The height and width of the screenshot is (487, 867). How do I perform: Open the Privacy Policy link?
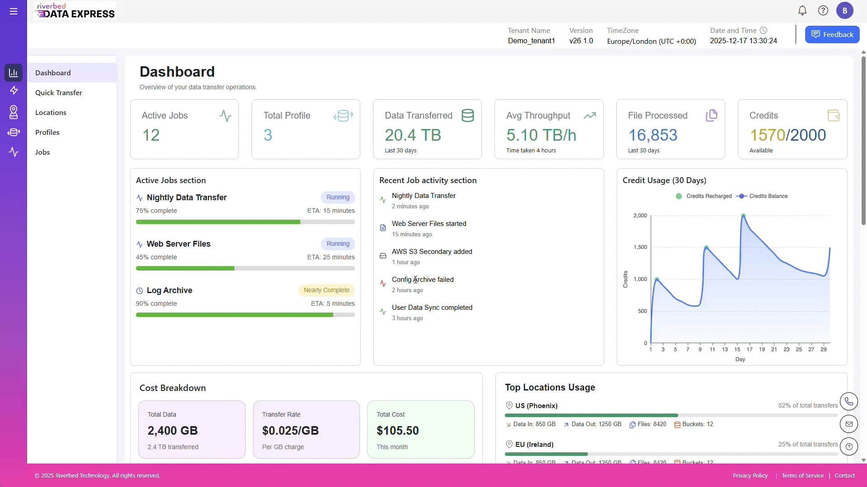click(750, 475)
